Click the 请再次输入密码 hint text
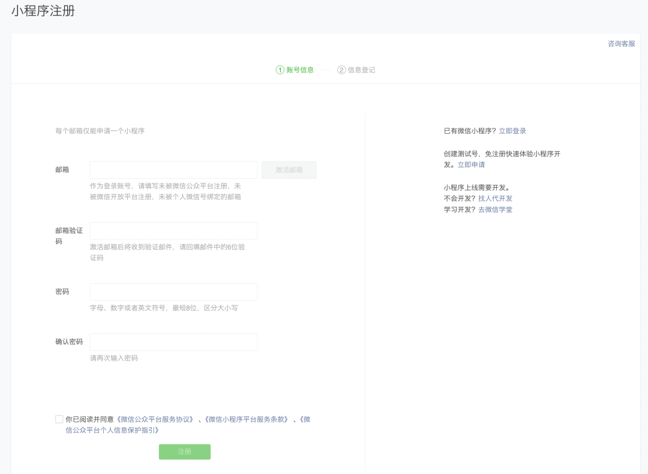 (113, 358)
